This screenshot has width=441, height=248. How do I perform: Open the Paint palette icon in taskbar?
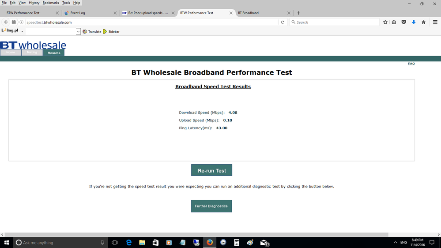[x=250, y=242]
